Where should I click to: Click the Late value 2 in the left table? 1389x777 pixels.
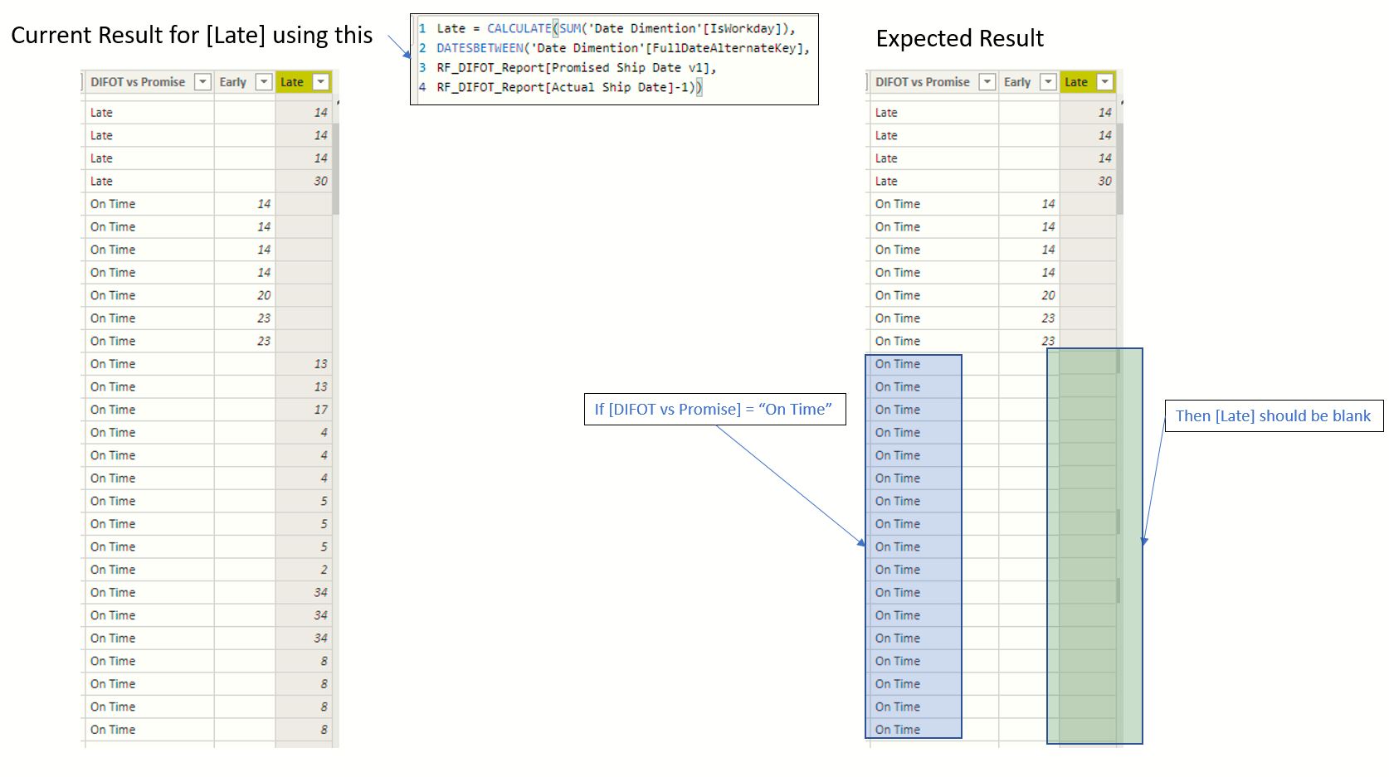[x=324, y=570]
